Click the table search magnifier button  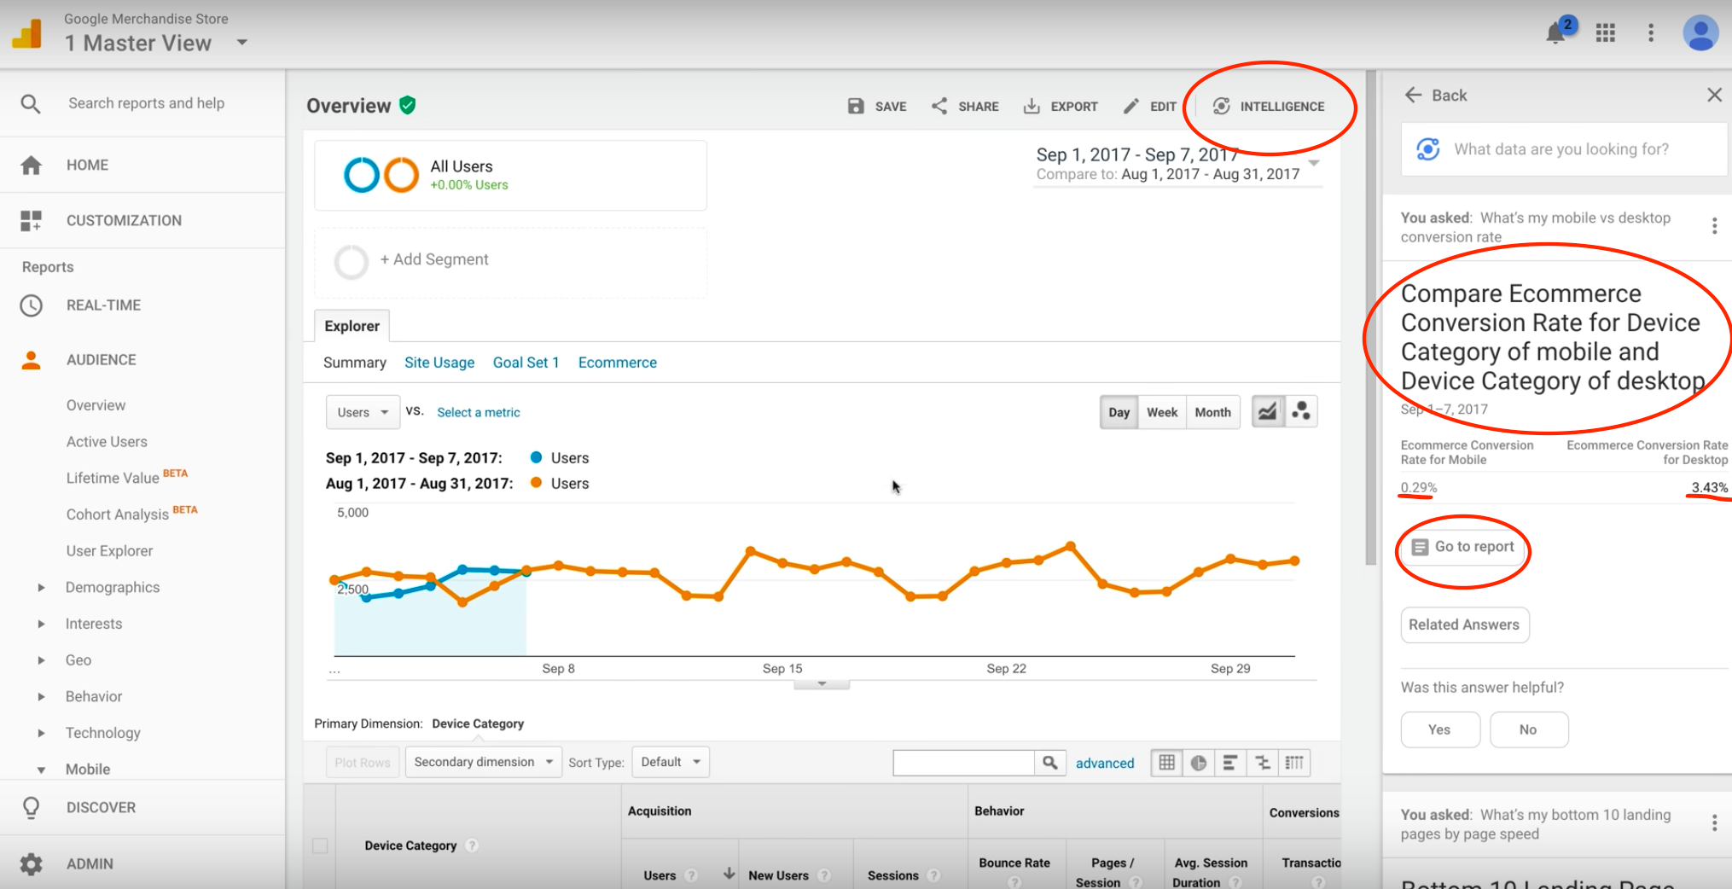[x=1050, y=763]
